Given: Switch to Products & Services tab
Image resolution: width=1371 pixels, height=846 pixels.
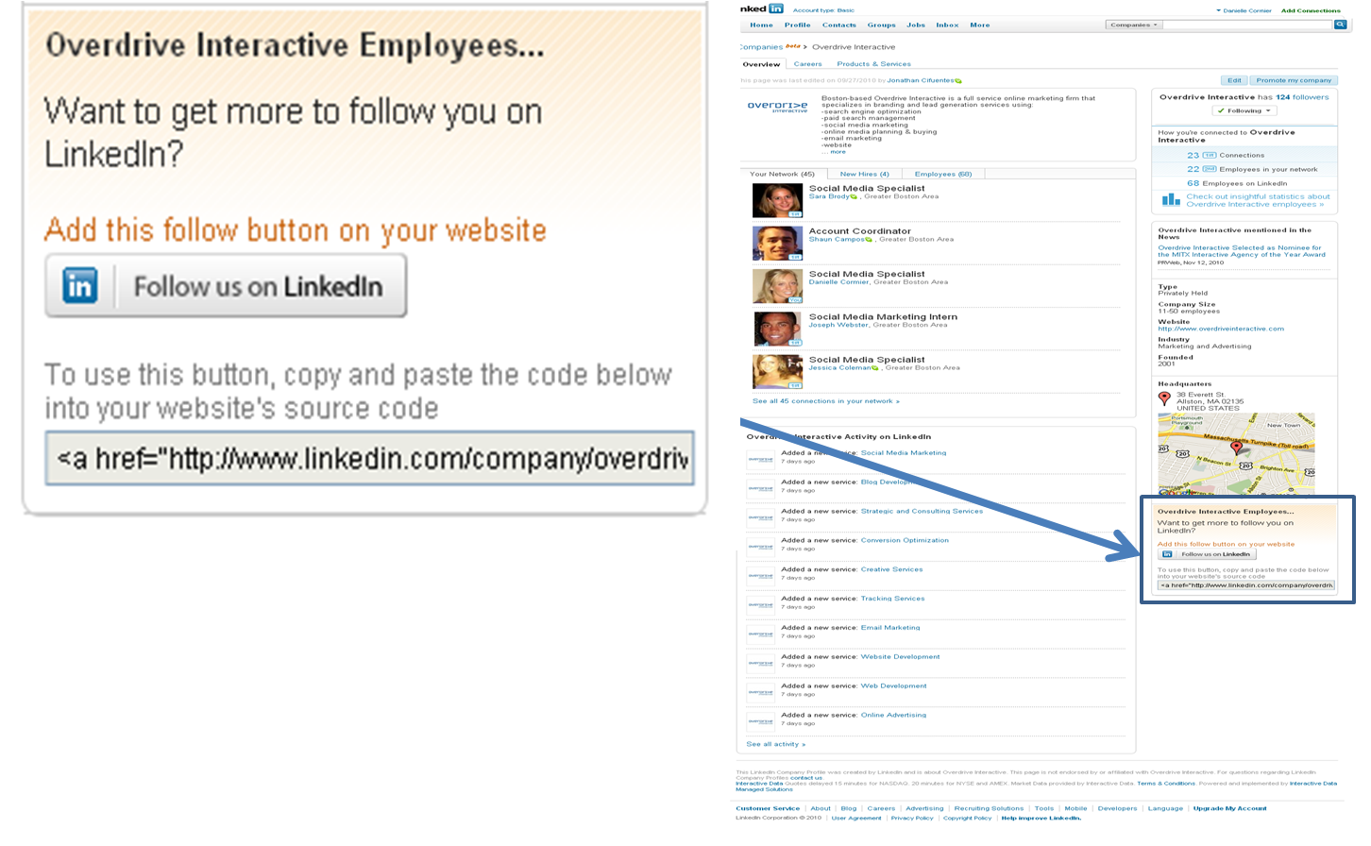Looking at the screenshot, I should 873,64.
